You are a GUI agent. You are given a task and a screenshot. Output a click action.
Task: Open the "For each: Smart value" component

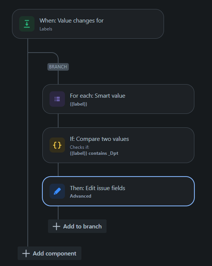tap(118, 99)
